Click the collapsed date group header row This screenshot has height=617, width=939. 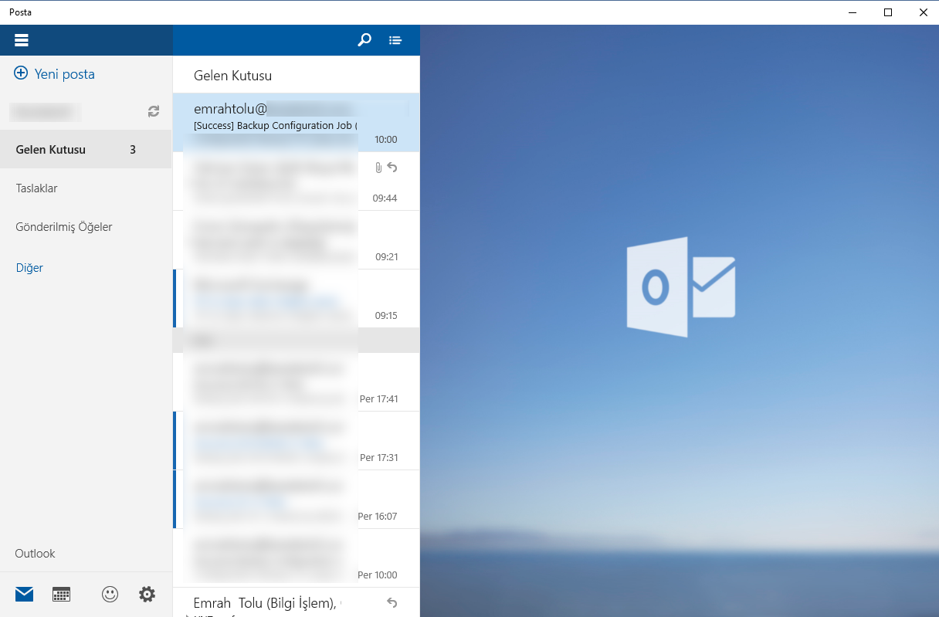[297, 341]
